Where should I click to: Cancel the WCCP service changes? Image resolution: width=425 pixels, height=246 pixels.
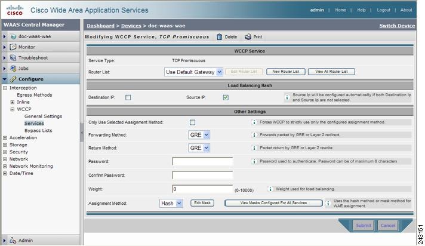(388, 225)
